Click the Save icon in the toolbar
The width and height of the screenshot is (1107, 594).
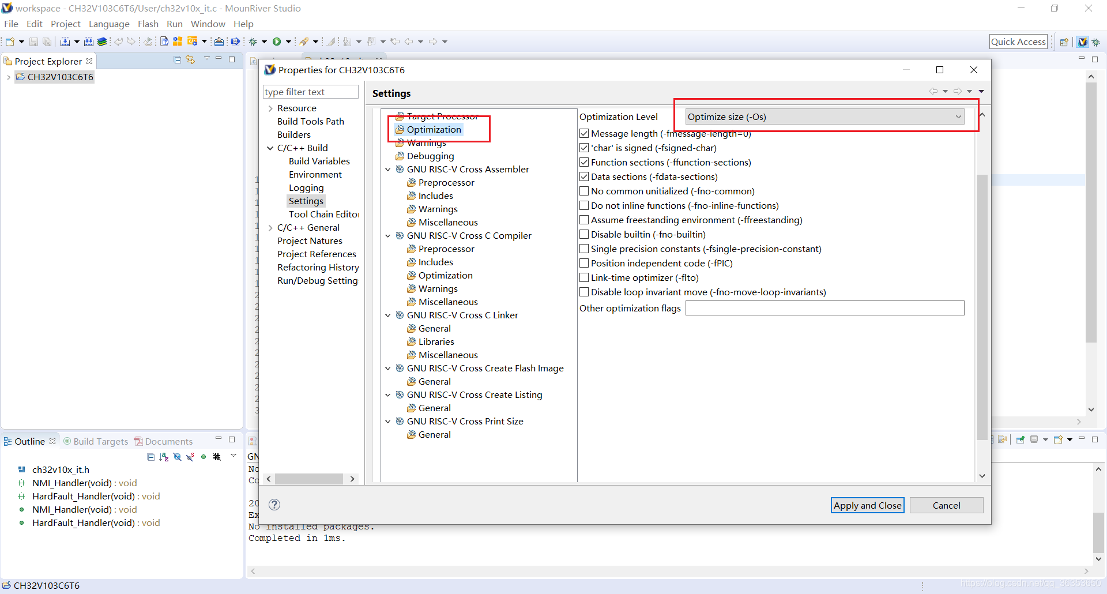[33, 42]
